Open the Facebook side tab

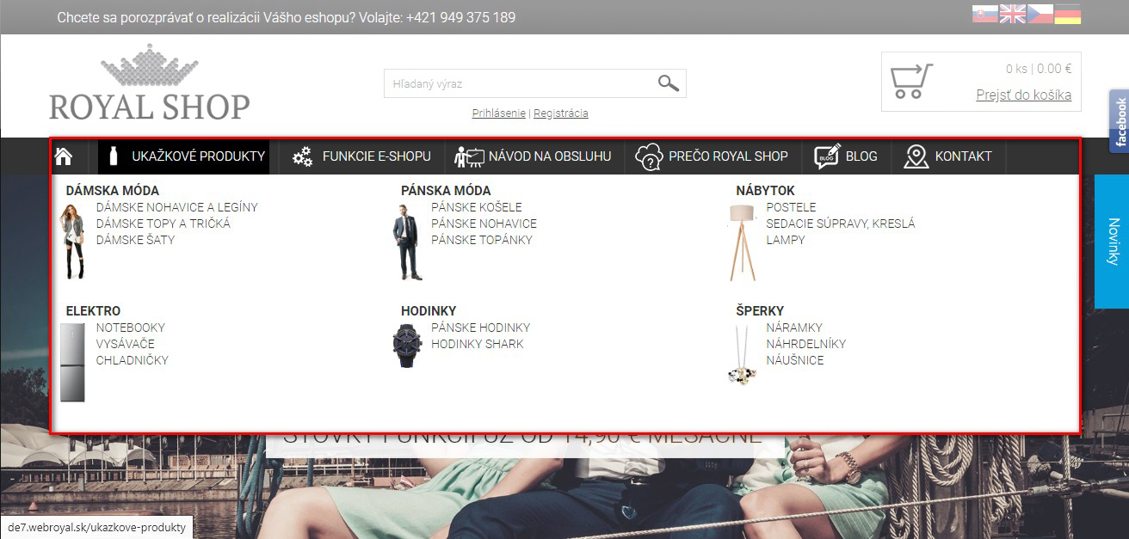coord(1119,121)
